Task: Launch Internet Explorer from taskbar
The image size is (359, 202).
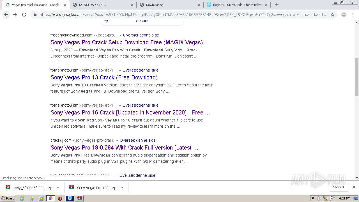Action: click(22, 198)
